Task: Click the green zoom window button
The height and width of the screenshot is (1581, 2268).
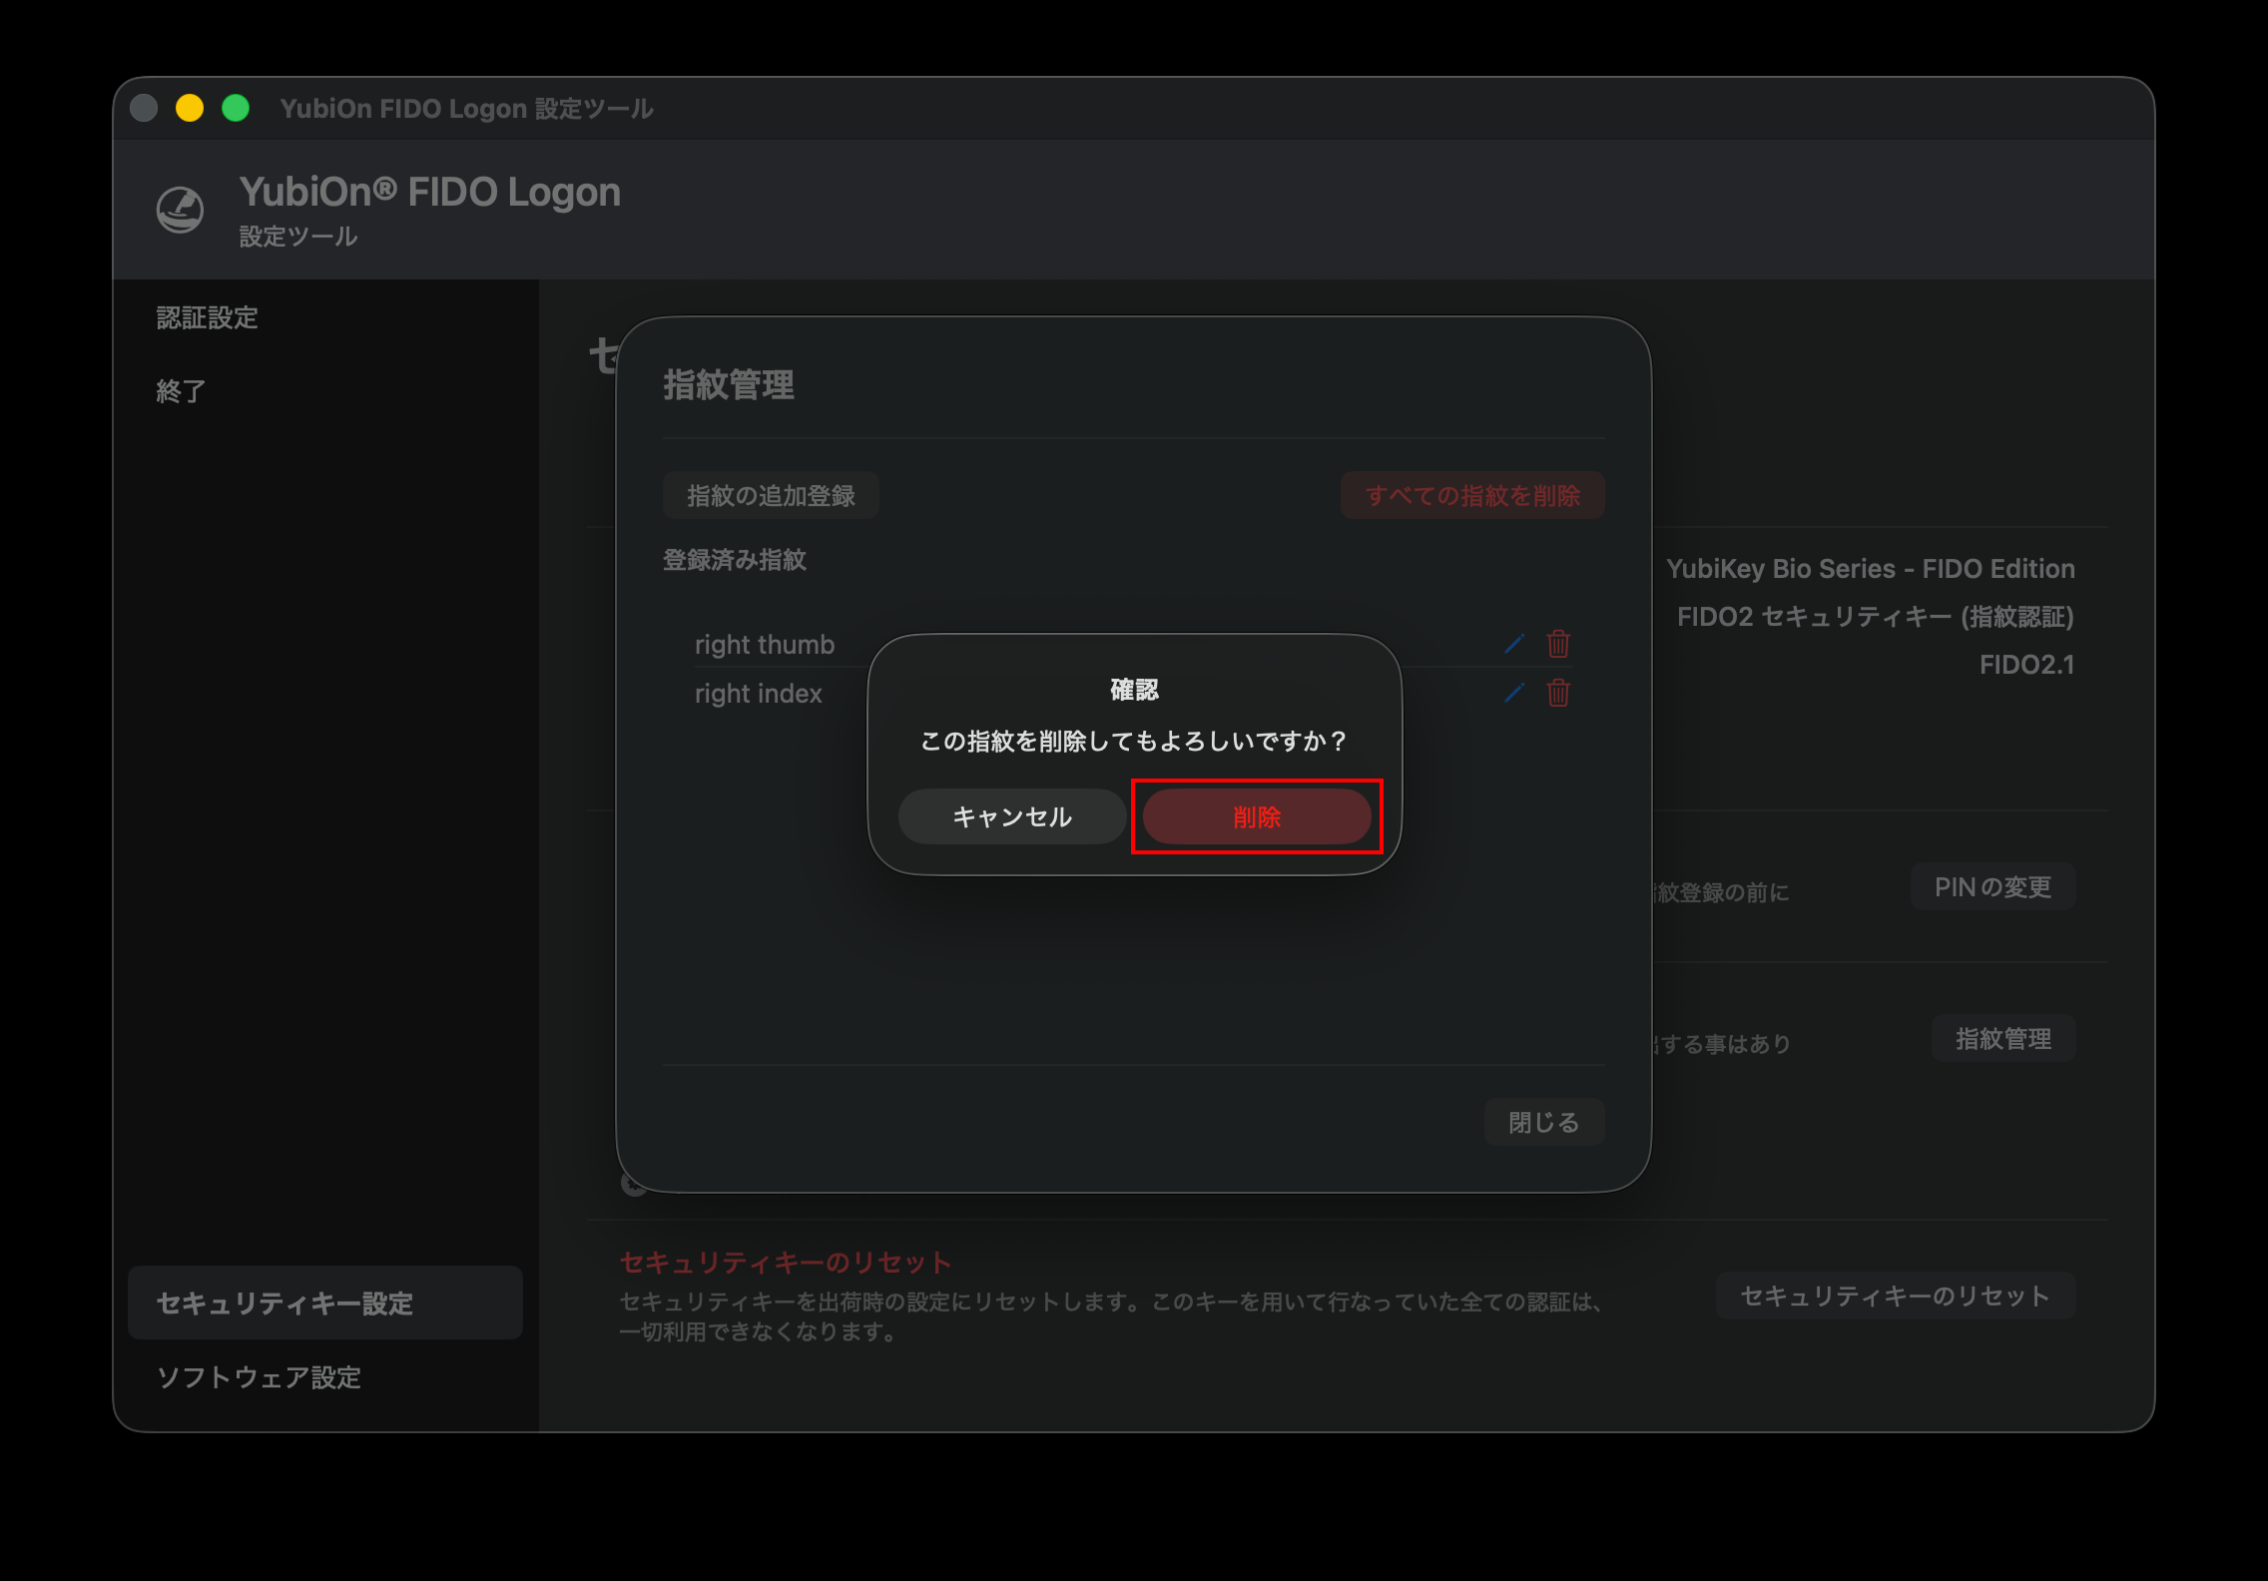Action: point(236,108)
